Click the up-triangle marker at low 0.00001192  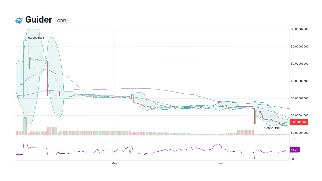click(x=281, y=128)
